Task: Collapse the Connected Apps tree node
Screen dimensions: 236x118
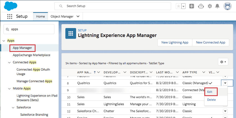Action: (9, 62)
